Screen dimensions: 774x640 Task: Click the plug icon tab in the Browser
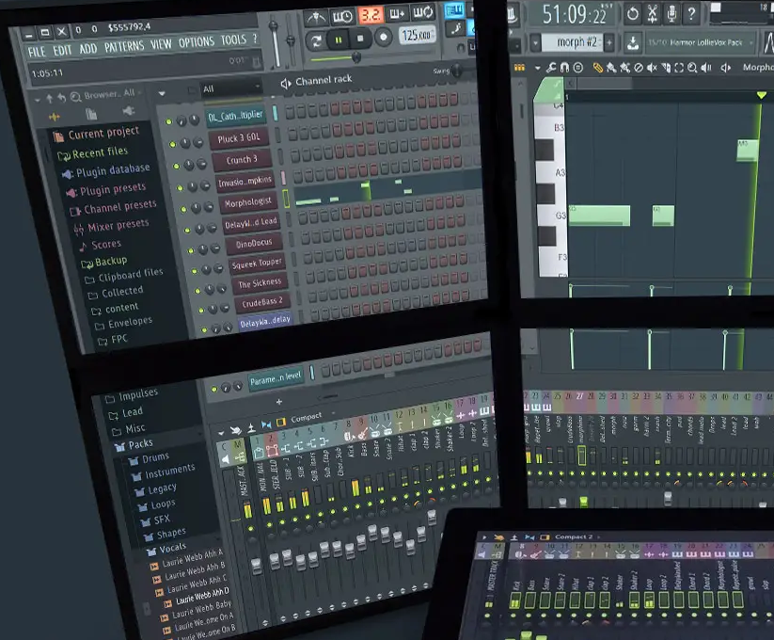(128, 111)
